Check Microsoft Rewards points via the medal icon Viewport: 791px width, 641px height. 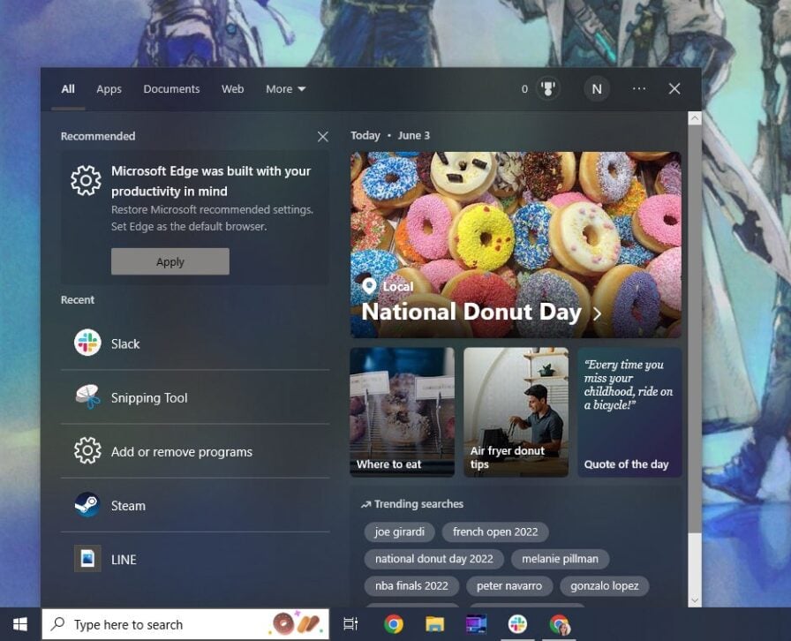tap(548, 88)
